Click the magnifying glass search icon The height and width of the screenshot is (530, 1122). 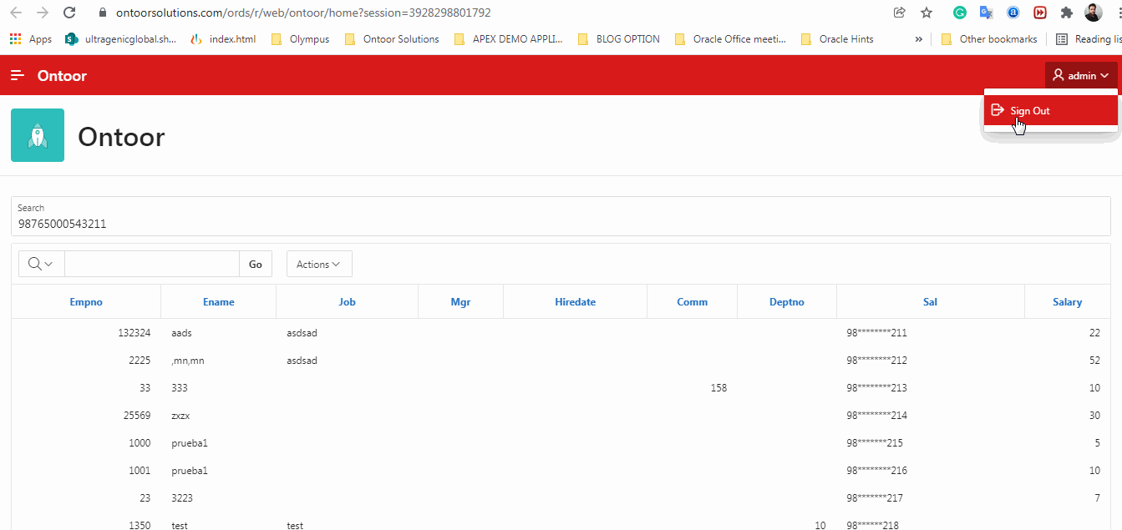click(x=33, y=264)
